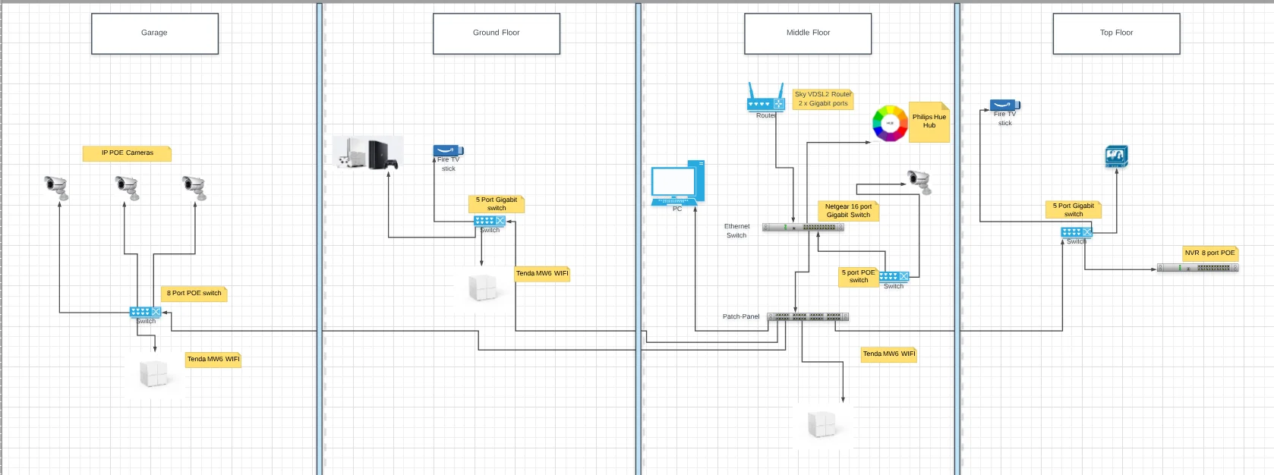Image resolution: width=1274 pixels, height=475 pixels.
Task: Click the Garage 8 port POE switch icon
Action: coord(145,312)
